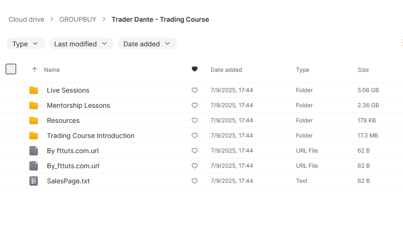Image resolution: width=403 pixels, height=249 pixels.
Task: Open the Date added filter dropdown
Action: point(147,44)
